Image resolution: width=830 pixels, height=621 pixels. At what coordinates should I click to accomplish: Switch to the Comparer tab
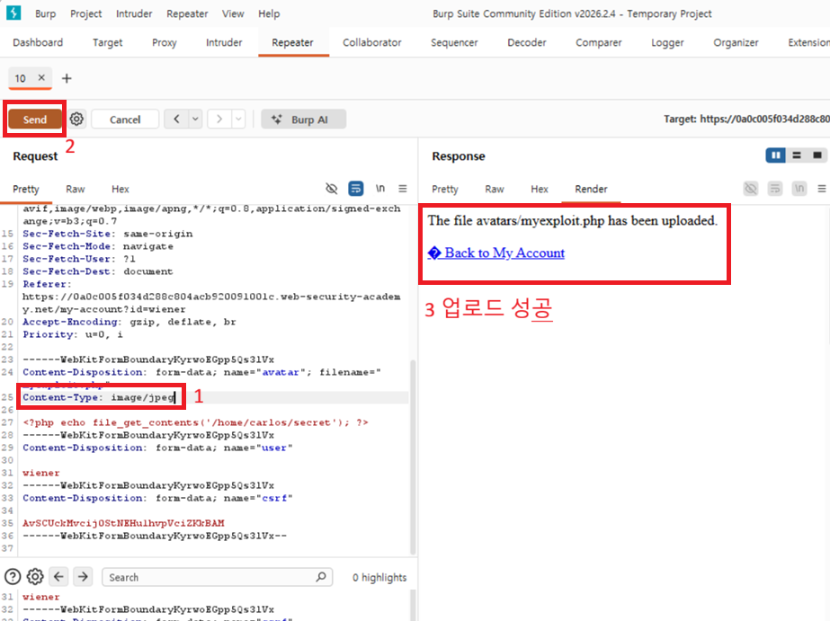[x=599, y=42]
